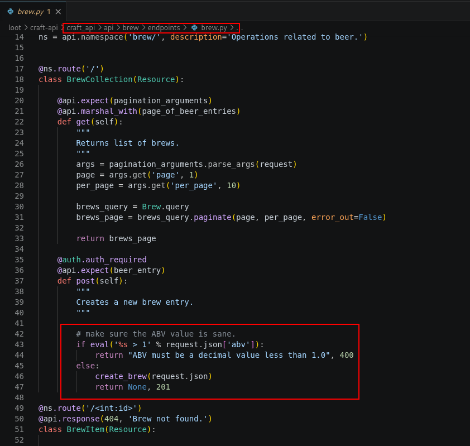The height and width of the screenshot is (446, 470).
Task: Click 'Brew not found.' string on line 50
Action: tap(168, 419)
